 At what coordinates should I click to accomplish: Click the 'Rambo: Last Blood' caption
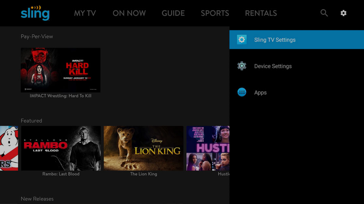click(x=61, y=174)
